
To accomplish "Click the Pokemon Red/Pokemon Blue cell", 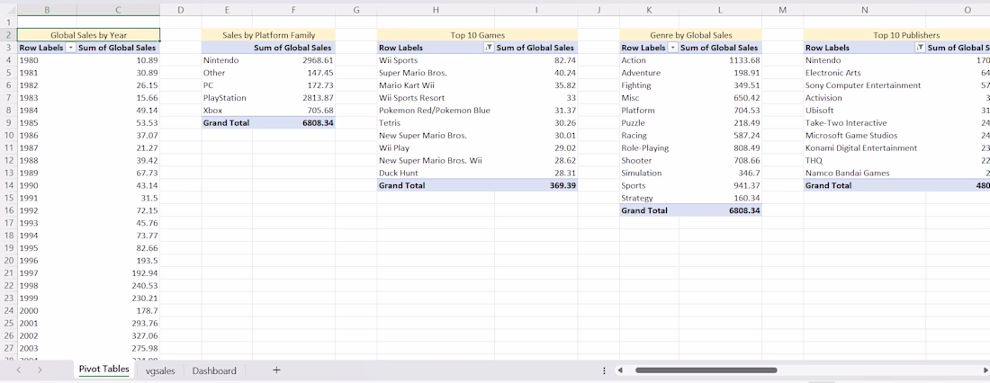I will tap(436, 111).
